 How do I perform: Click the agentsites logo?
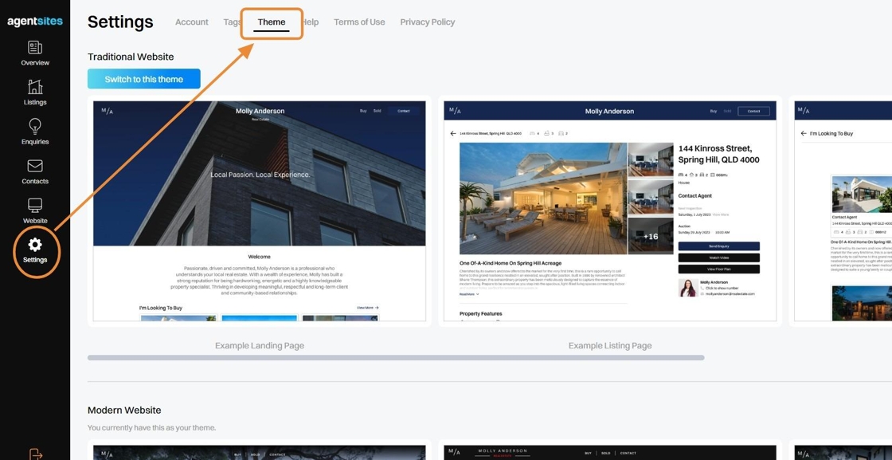35,22
